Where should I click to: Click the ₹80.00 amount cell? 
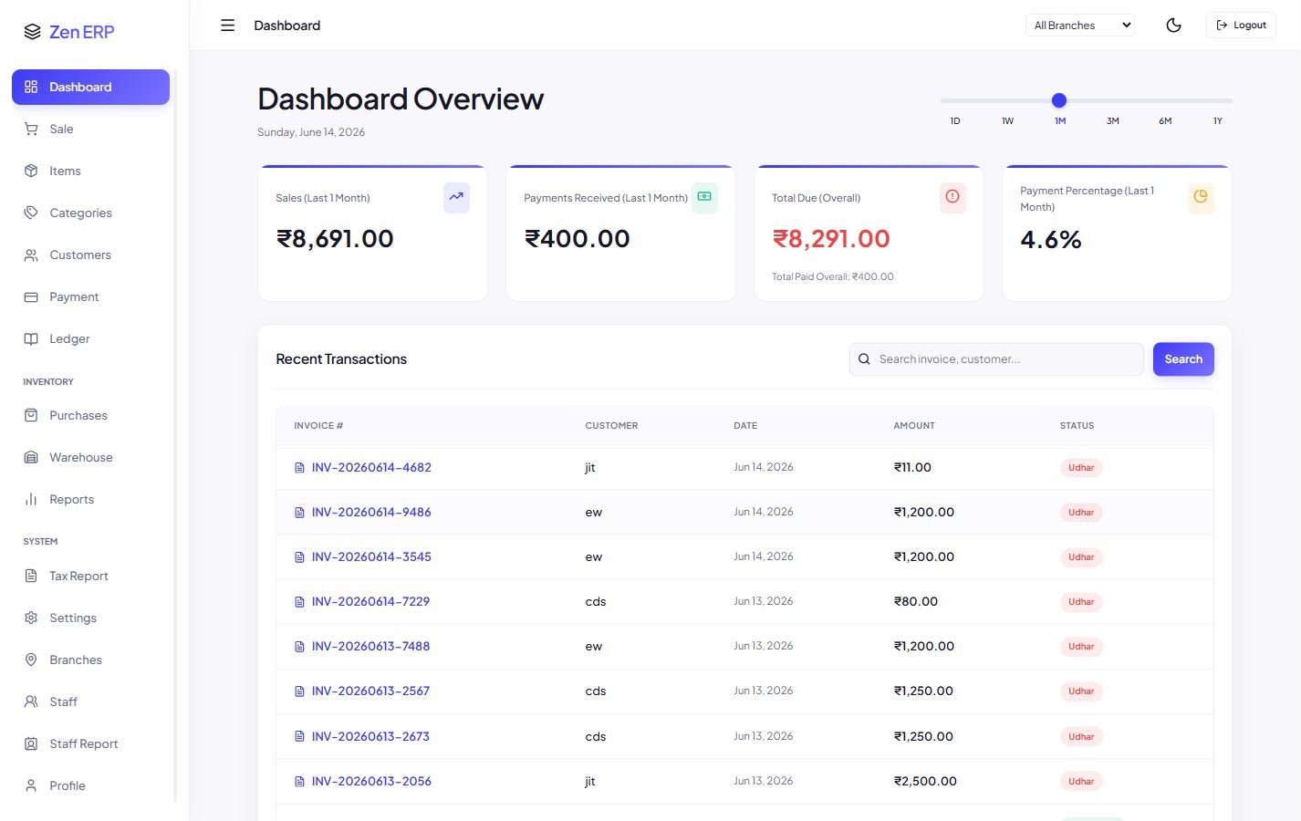[x=916, y=601]
